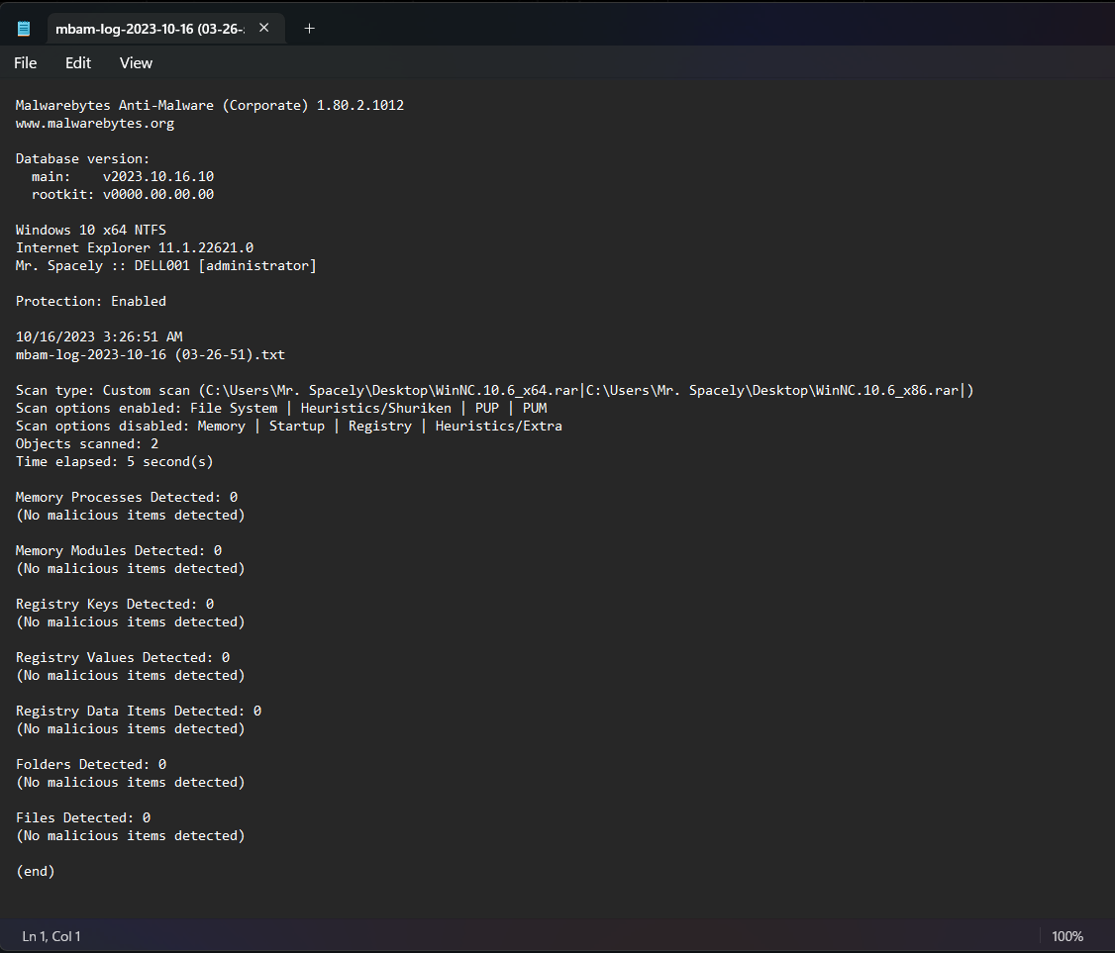Click 'Memory Modules Detected: 0' line
This screenshot has height=953, width=1115.
click(x=119, y=551)
